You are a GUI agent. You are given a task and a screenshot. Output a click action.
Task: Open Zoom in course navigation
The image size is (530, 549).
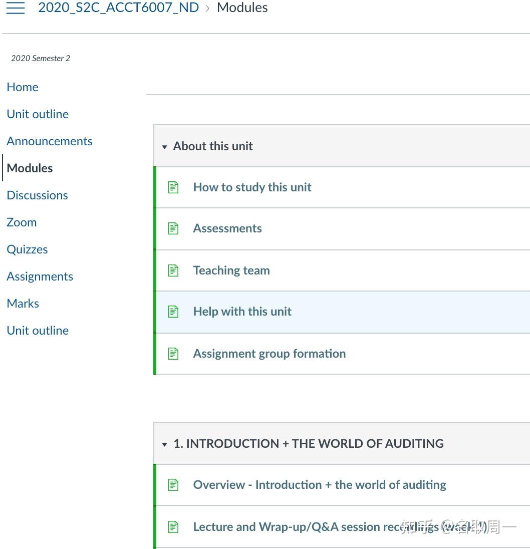tap(22, 222)
